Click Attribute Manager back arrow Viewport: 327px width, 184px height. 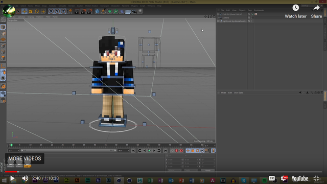pos(300,93)
